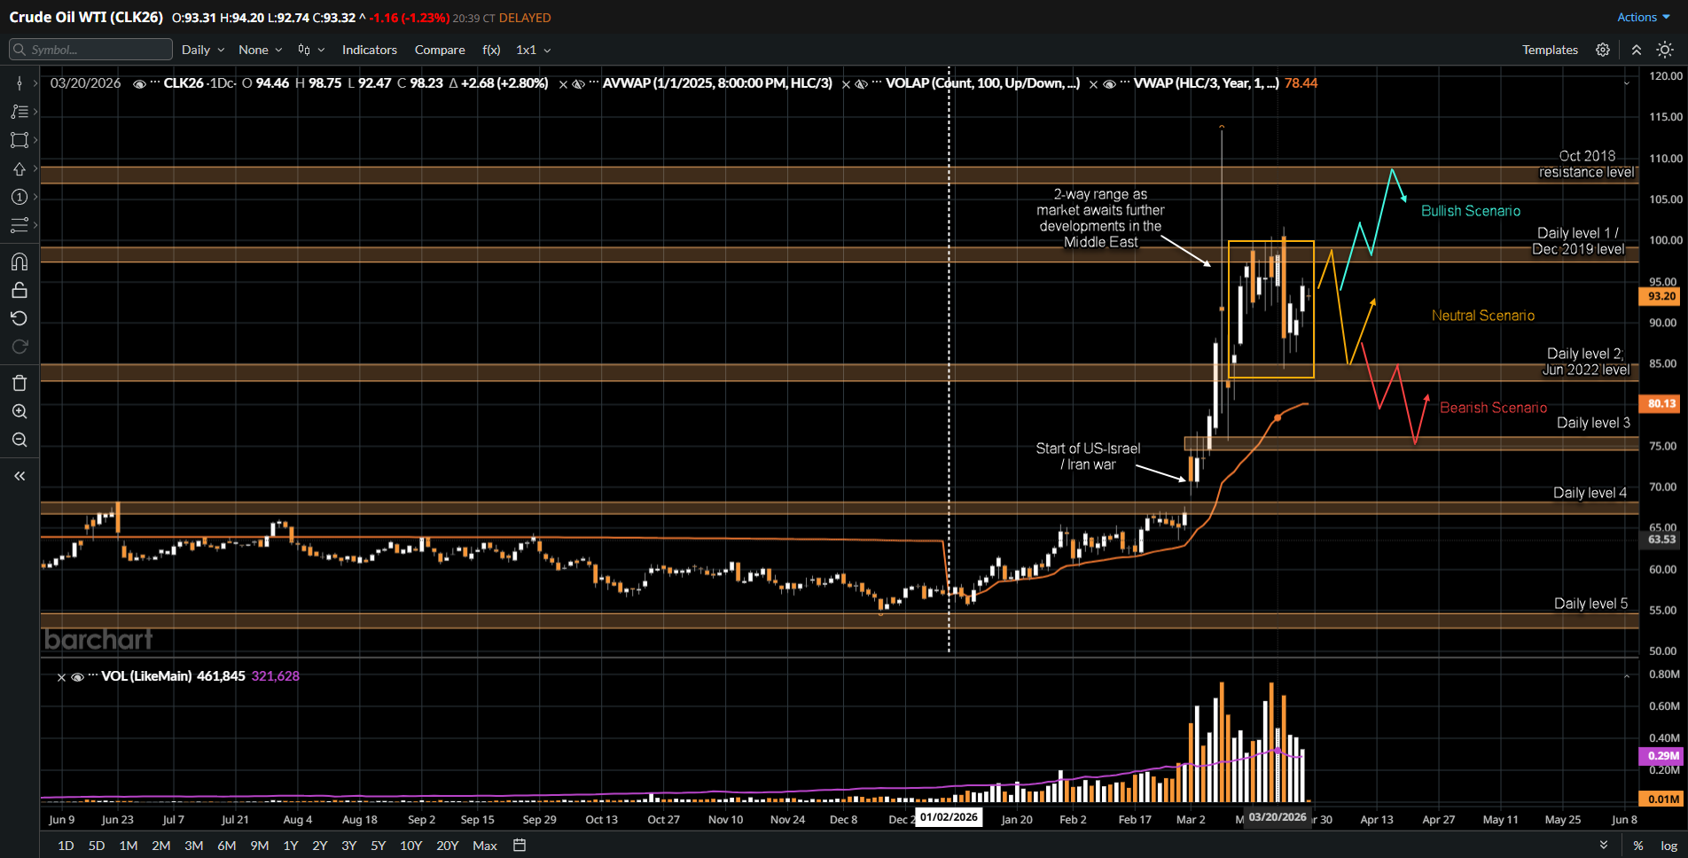Viewport: 1688px width, 858px height.
Task: Open the Daily interval dropdown
Action: [x=203, y=50]
